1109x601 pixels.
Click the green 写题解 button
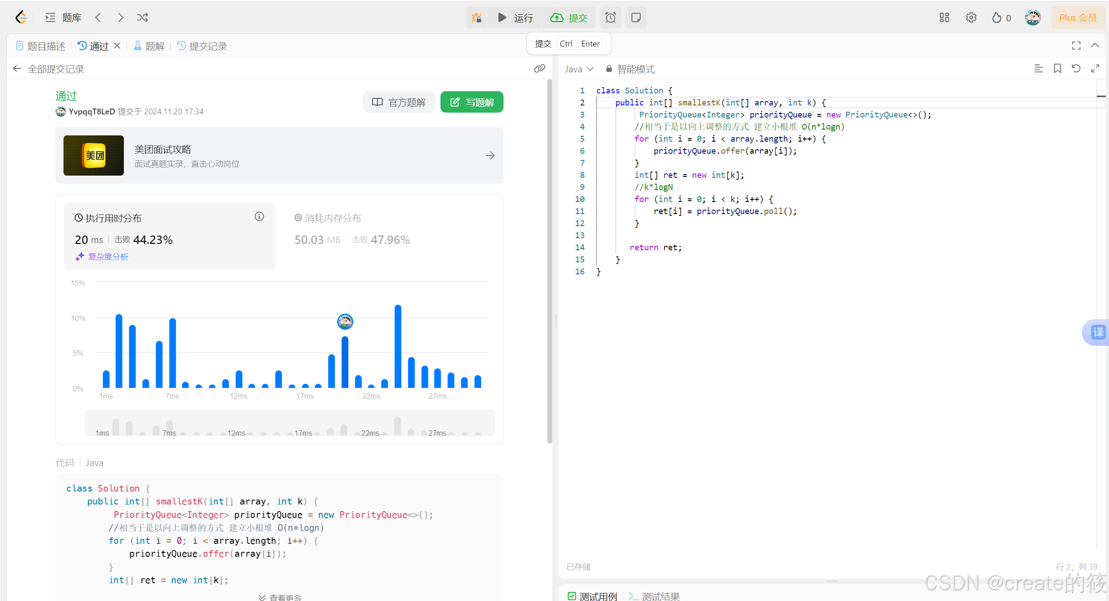pos(472,102)
